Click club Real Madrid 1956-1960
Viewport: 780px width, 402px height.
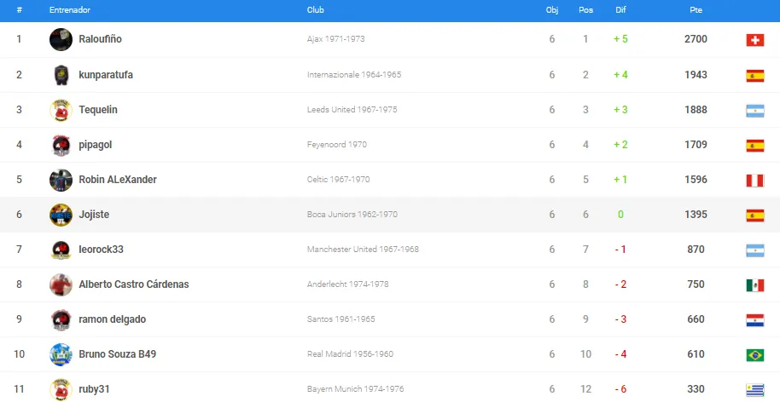click(350, 354)
